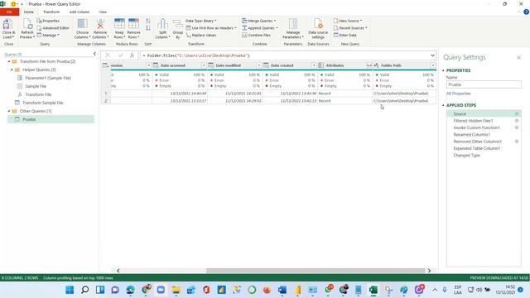Open Date accessed column filter dropdown
This screenshot has height=298, width=530.
[x=204, y=65]
